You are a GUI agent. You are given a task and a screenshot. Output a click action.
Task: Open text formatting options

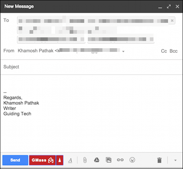click(70, 160)
